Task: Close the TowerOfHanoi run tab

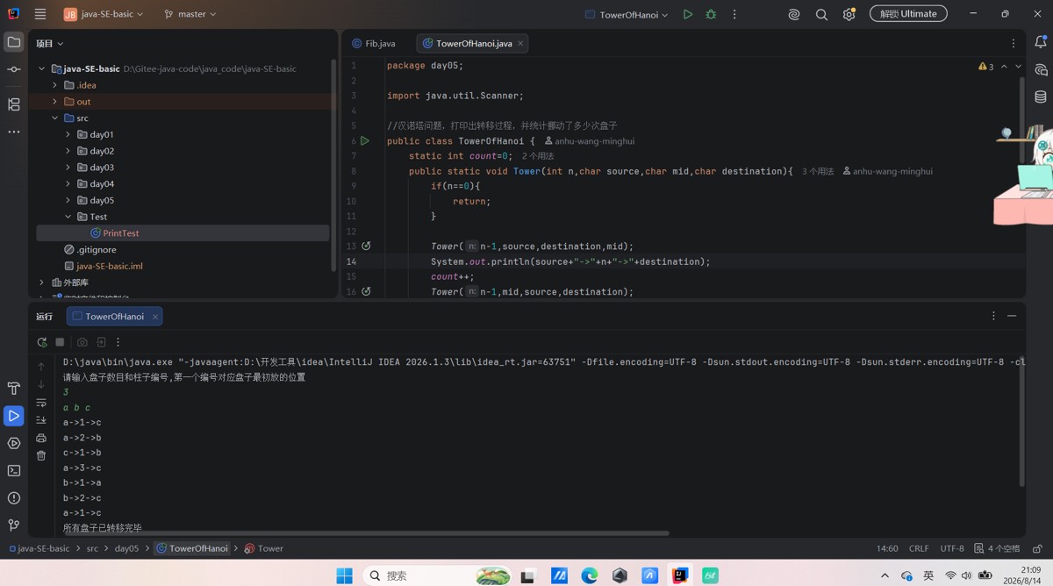Action: pyautogui.click(x=155, y=317)
